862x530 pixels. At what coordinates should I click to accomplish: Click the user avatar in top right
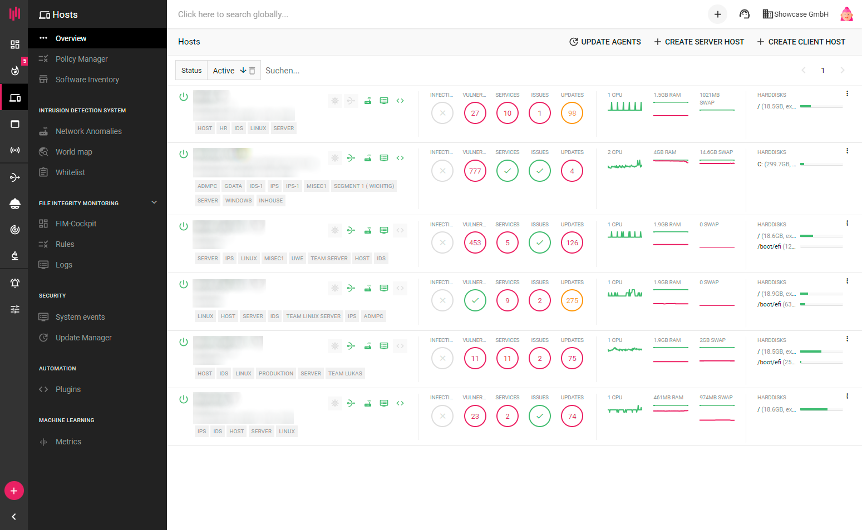click(x=846, y=14)
